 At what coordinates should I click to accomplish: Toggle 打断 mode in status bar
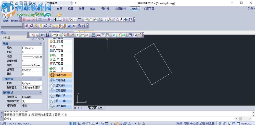(186, 123)
